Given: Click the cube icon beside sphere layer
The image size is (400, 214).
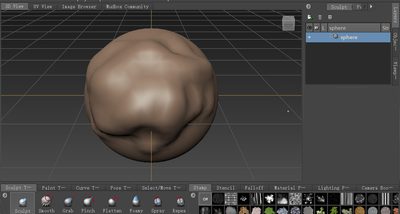Looking at the screenshot, I should 336,36.
